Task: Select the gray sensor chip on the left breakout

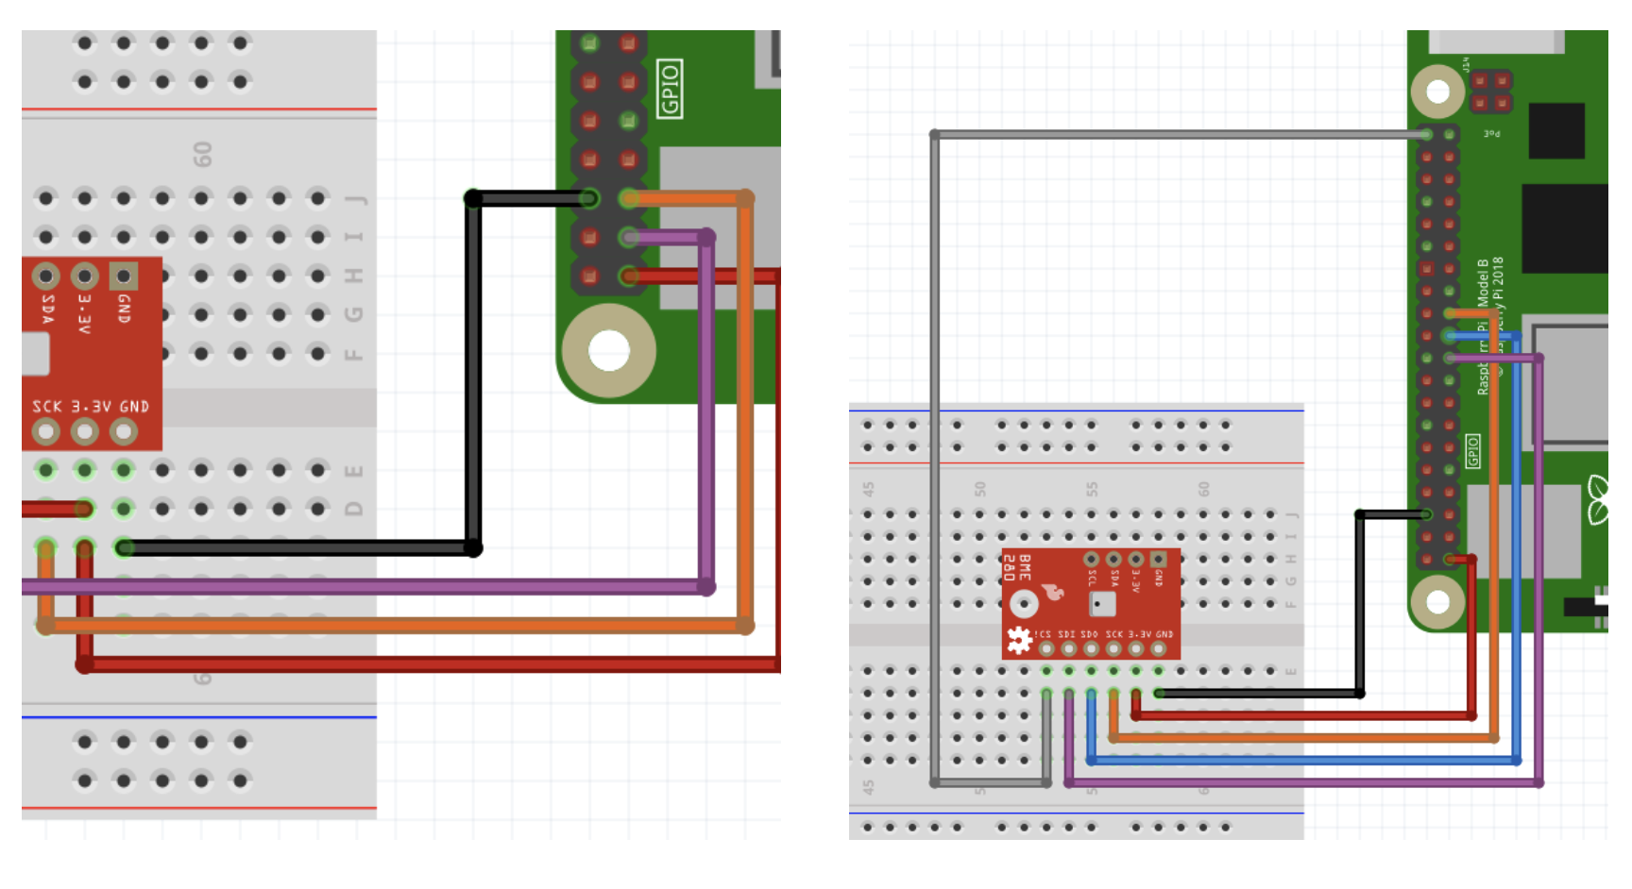Action: pyautogui.click(x=36, y=354)
